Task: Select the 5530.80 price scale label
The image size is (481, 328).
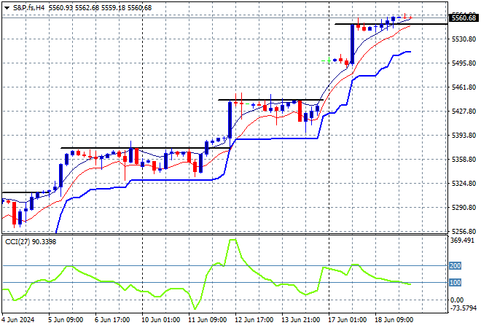Action: [x=464, y=39]
